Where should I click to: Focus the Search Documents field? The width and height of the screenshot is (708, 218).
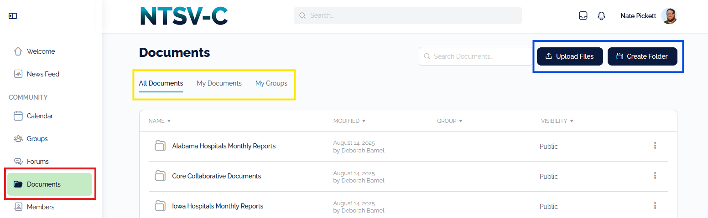click(474, 56)
